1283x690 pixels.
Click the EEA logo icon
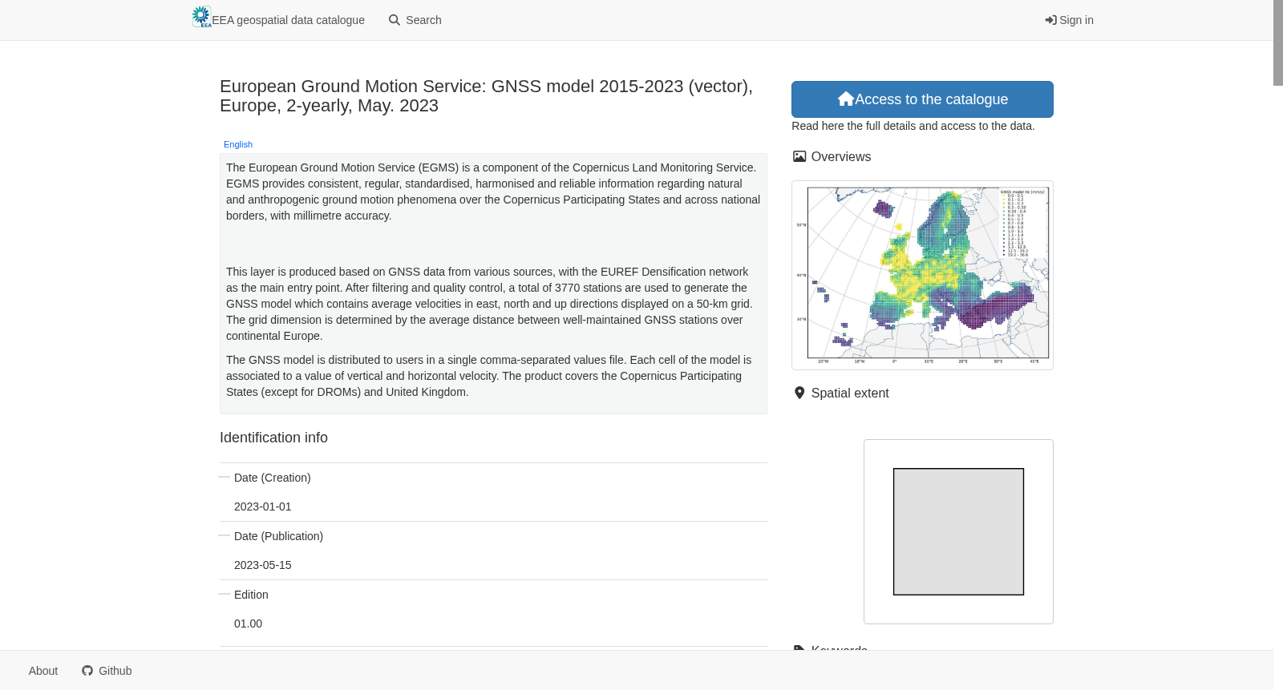click(201, 17)
